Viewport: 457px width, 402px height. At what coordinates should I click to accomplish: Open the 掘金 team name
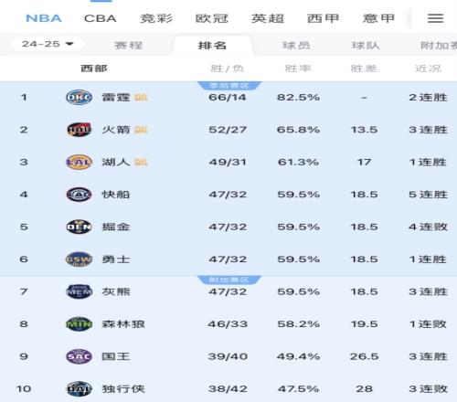pos(116,227)
